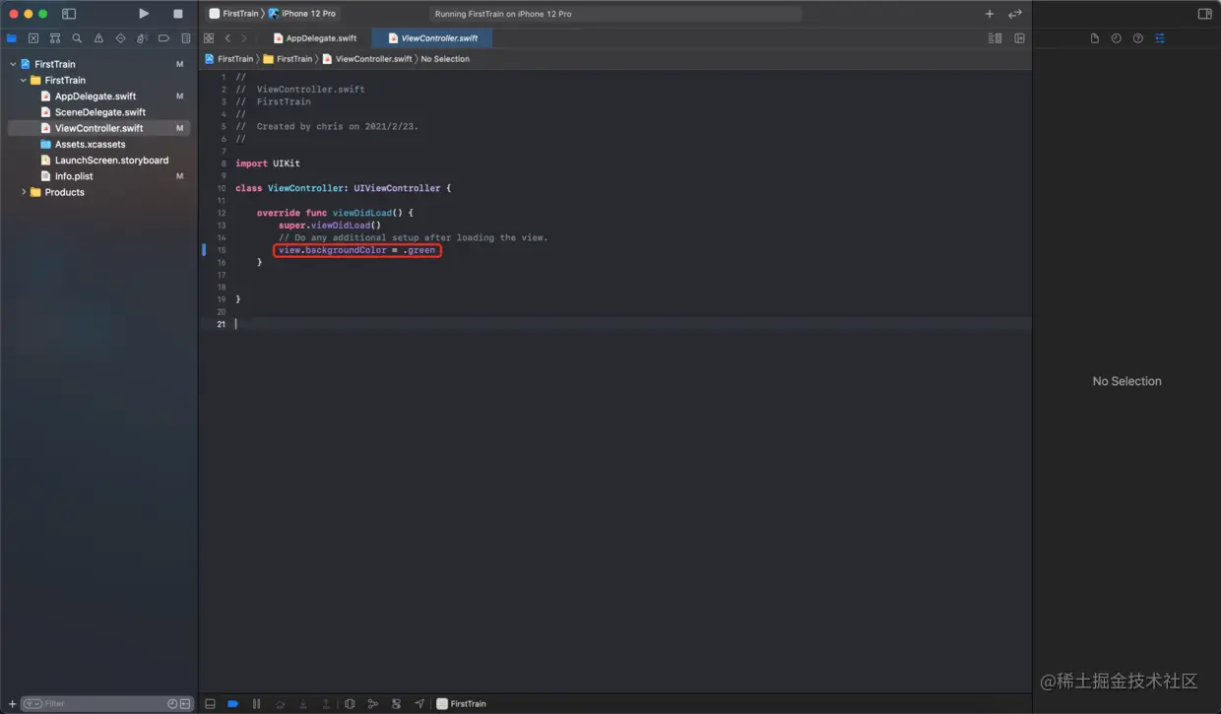
Task: Open the Test navigator diamond icon
Action: click(120, 38)
